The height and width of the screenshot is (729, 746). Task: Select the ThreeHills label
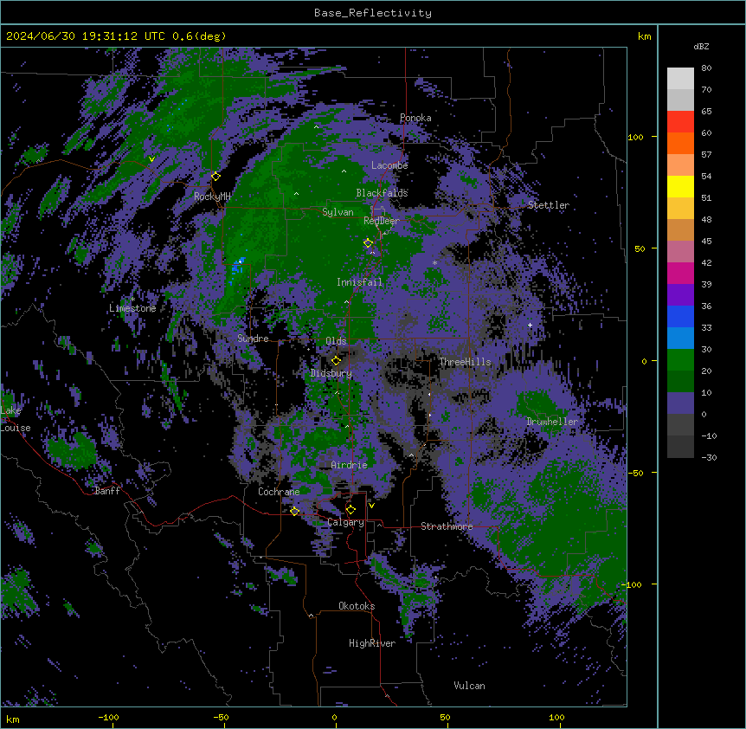[x=465, y=362]
